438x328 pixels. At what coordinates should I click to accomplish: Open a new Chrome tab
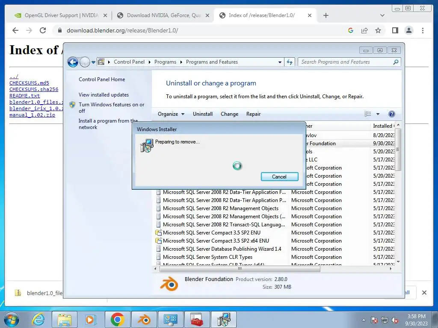[326, 15]
